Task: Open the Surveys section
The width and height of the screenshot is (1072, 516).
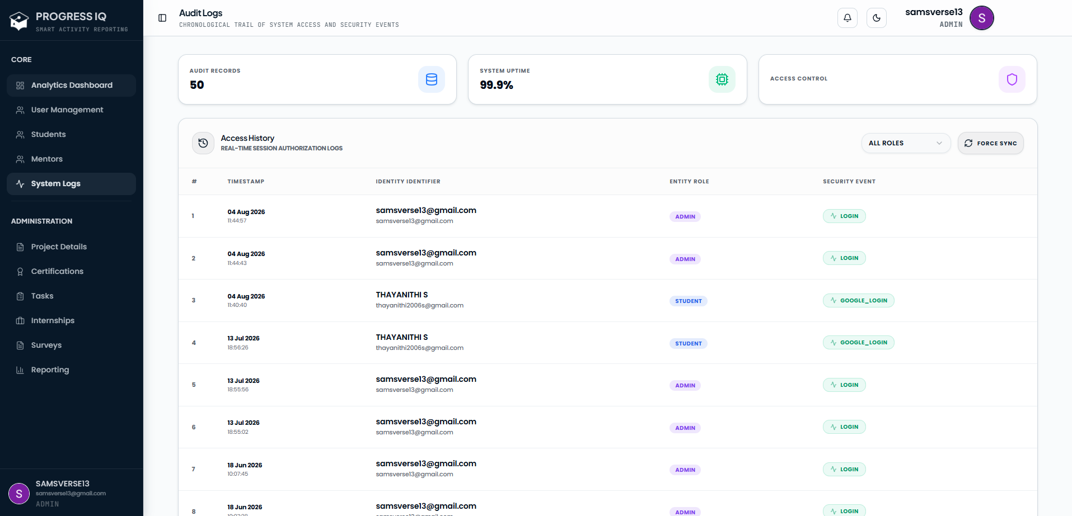Action: [x=71, y=345]
